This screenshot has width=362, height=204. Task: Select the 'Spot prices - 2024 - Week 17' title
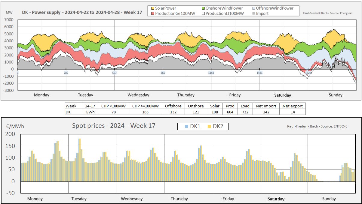point(114,125)
